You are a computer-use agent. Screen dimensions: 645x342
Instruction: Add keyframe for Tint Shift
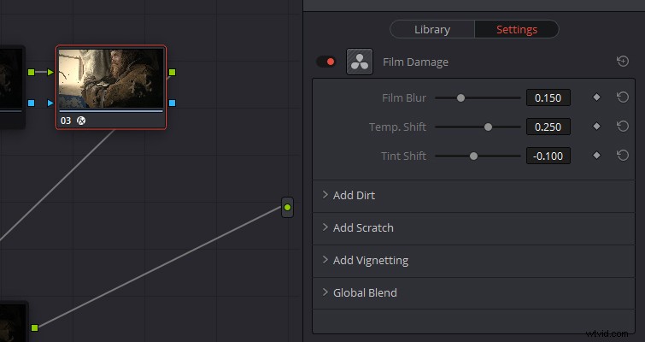[x=596, y=156]
